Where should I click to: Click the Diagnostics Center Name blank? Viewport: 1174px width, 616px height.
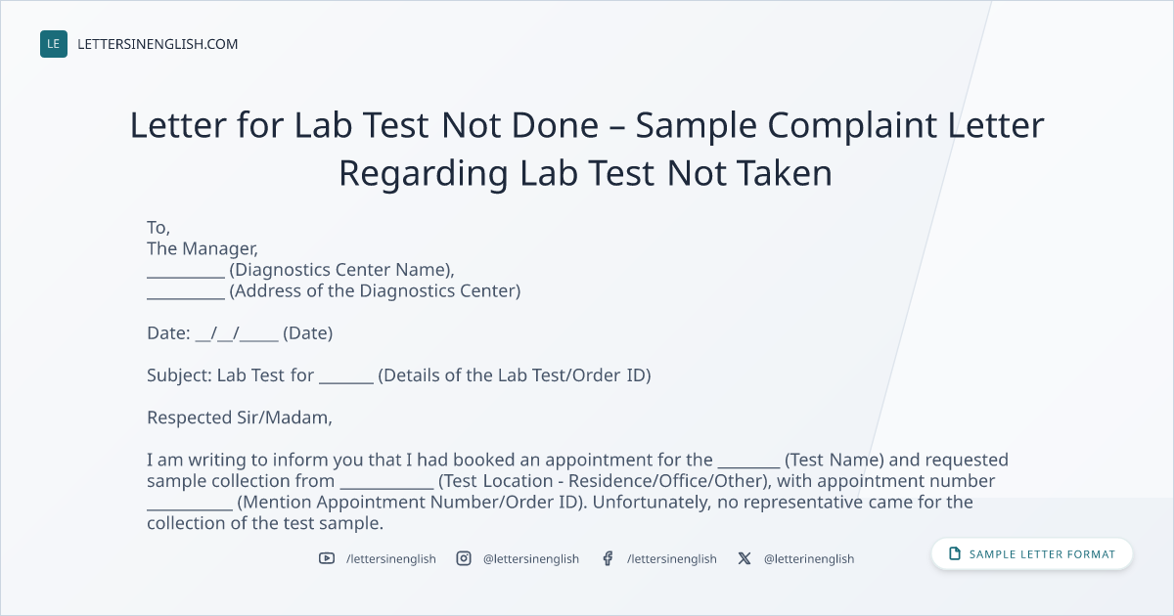(x=186, y=274)
